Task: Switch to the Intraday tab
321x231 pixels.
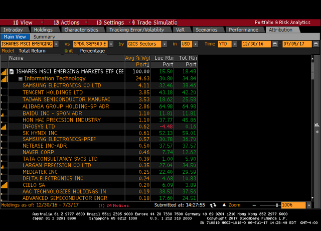Action: pos(14,30)
